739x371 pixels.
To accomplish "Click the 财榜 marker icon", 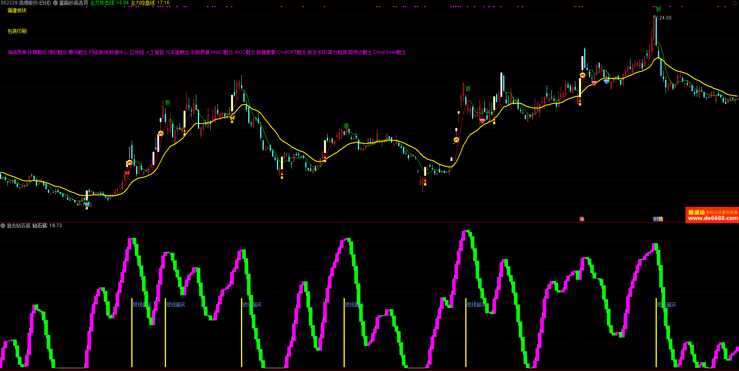I will point(658,219).
